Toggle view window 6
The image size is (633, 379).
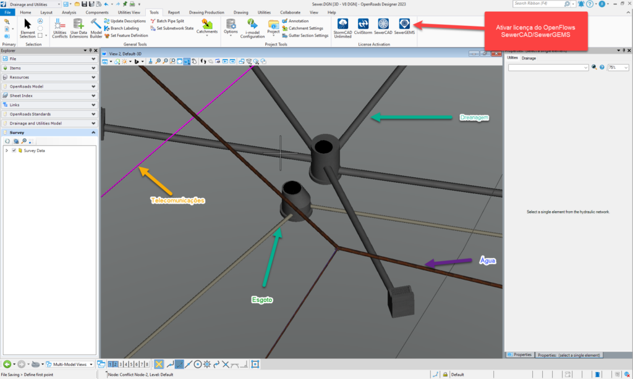[137, 364]
